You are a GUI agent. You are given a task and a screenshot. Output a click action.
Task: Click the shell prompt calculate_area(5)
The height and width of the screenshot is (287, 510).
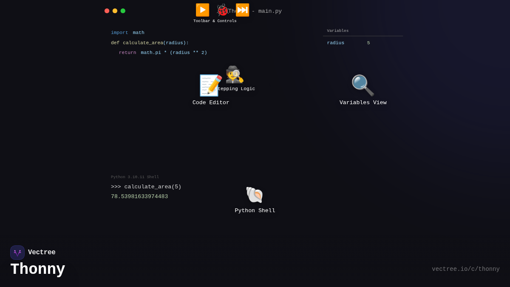(x=146, y=187)
